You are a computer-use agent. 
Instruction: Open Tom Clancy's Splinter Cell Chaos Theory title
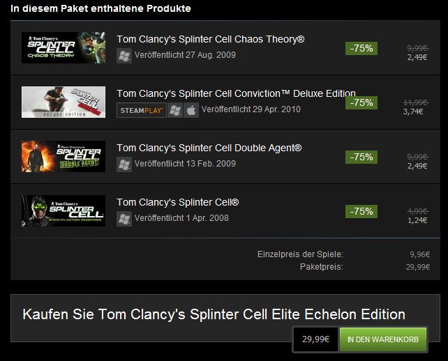[x=210, y=40]
